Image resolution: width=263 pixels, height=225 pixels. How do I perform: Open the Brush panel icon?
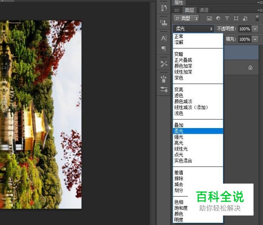(164, 79)
